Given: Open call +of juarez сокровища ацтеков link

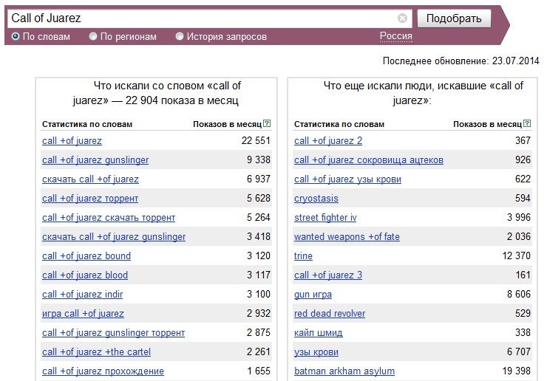Looking at the screenshot, I should tap(369, 160).
